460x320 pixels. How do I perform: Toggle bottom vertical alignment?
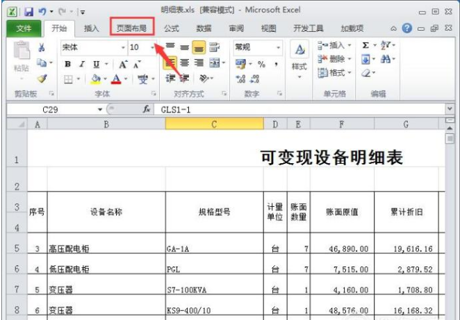pos(199,47)
